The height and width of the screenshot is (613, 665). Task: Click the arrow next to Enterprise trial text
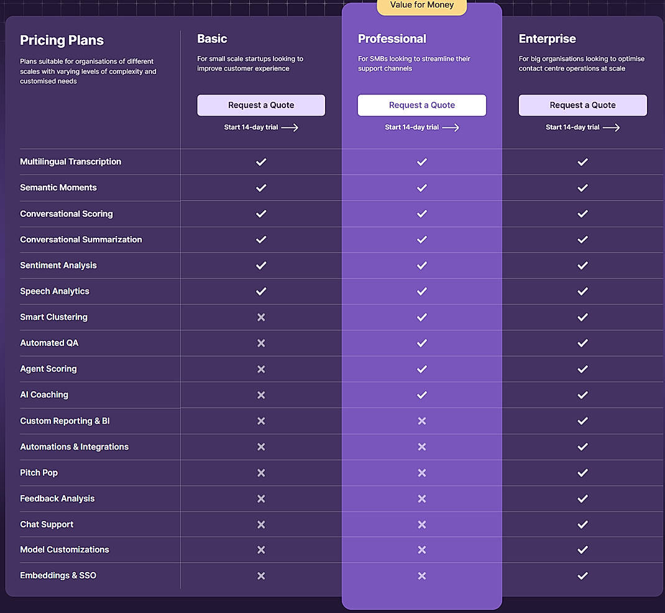tap(612, 127)
